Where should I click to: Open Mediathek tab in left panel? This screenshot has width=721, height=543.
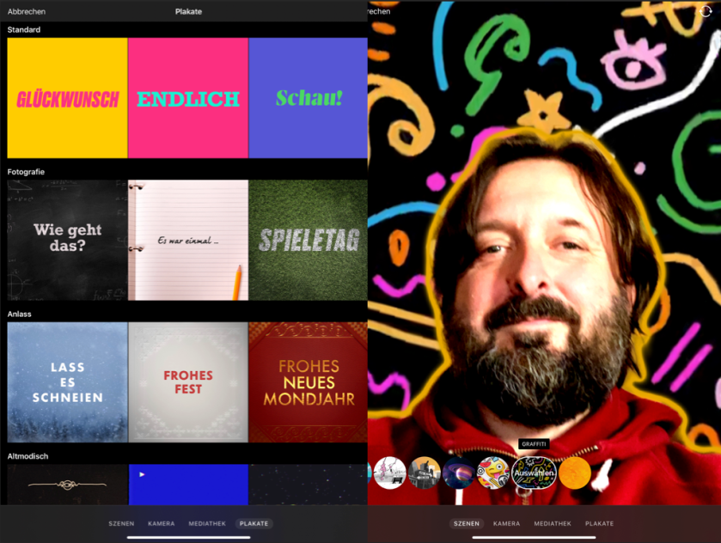206,523
